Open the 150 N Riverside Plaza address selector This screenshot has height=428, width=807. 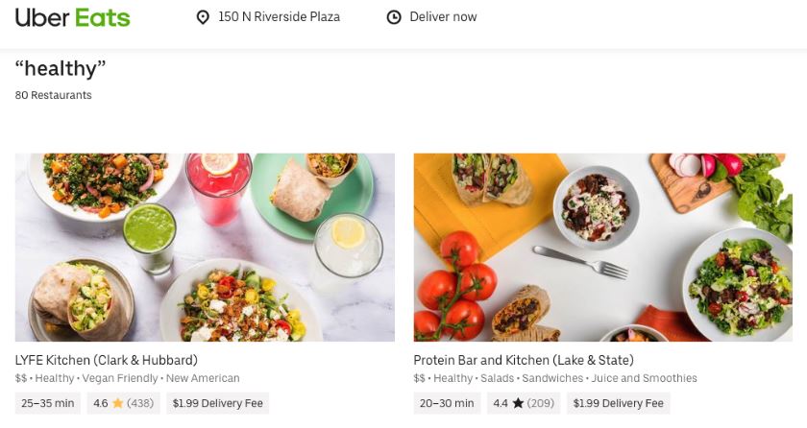[x=279, y=17]
